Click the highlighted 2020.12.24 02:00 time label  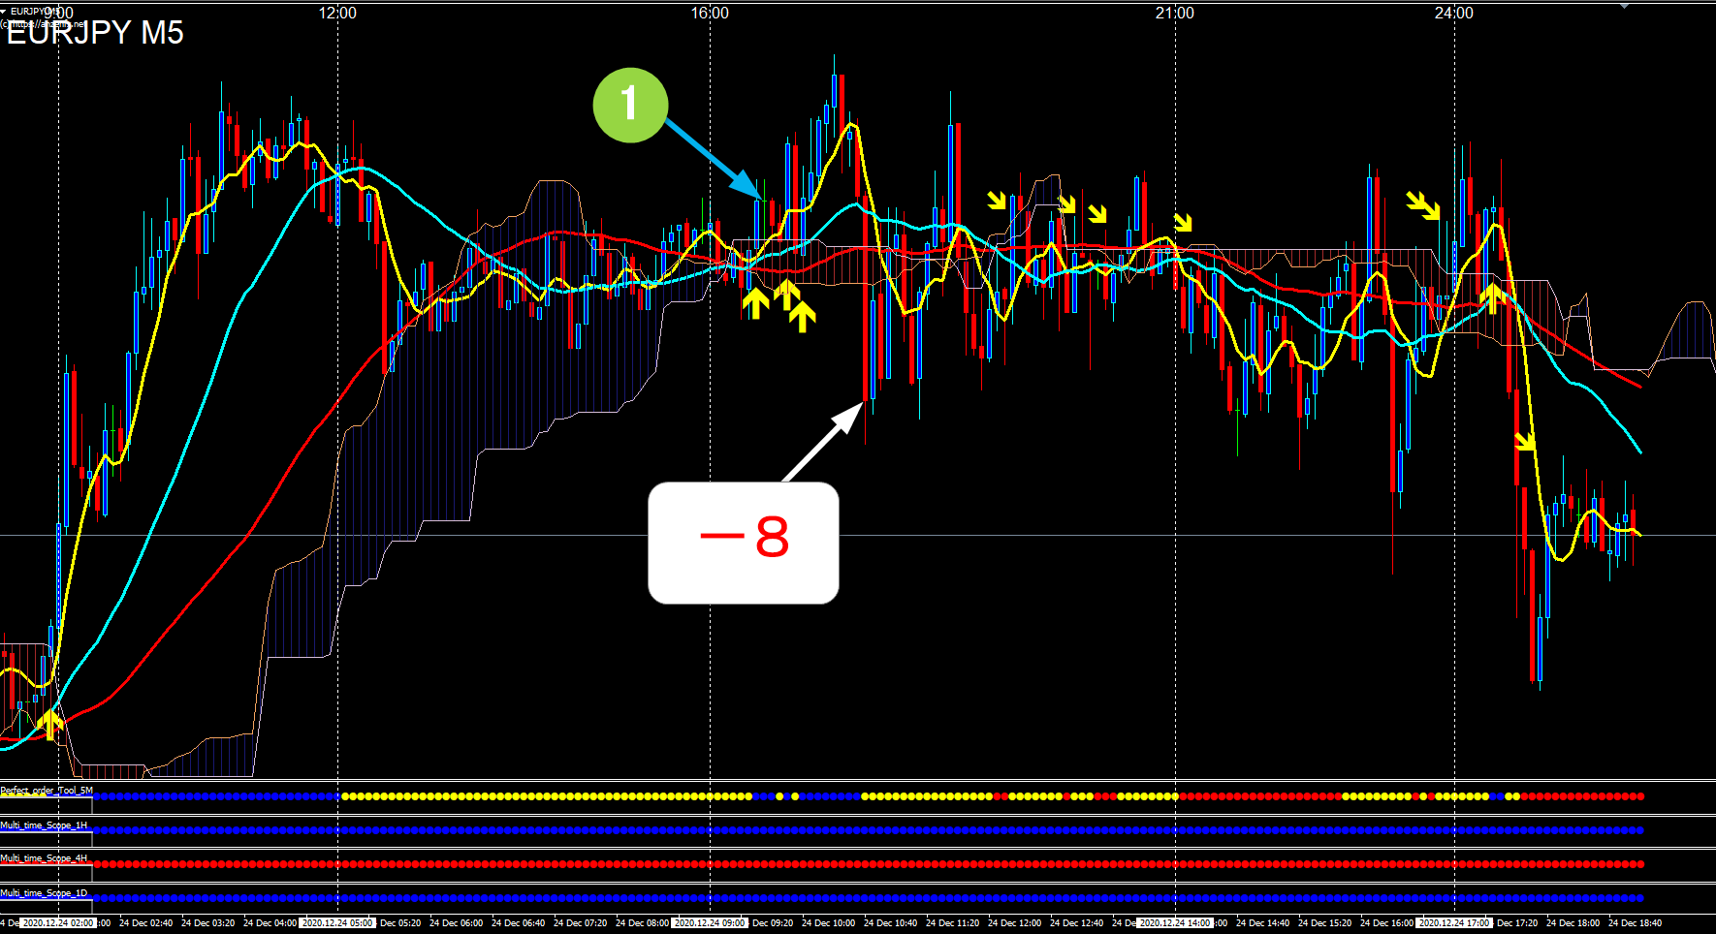[59, 923]
